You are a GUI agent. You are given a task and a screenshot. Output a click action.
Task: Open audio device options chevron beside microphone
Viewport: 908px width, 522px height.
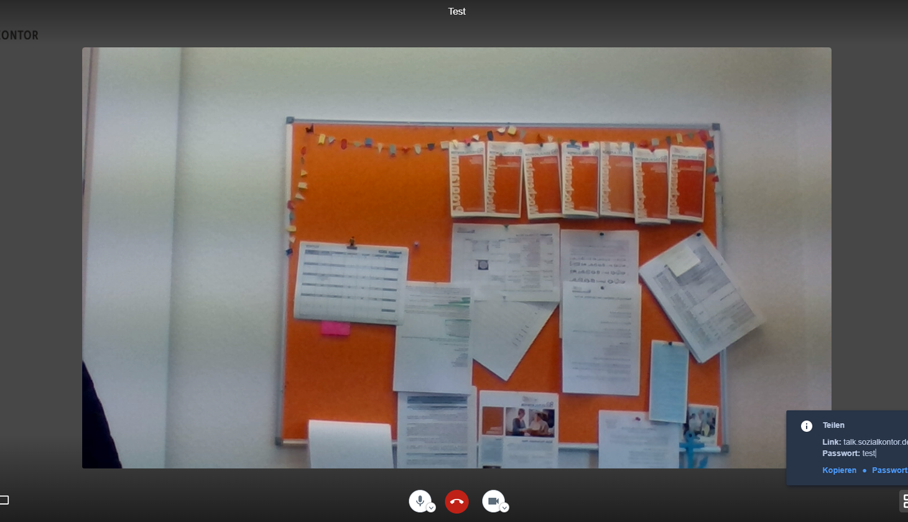[431, 508]
